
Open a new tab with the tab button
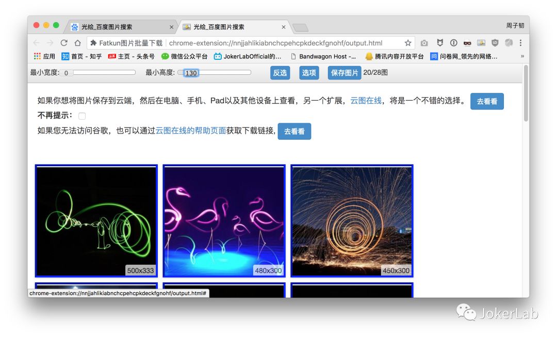tap(301, 28)
